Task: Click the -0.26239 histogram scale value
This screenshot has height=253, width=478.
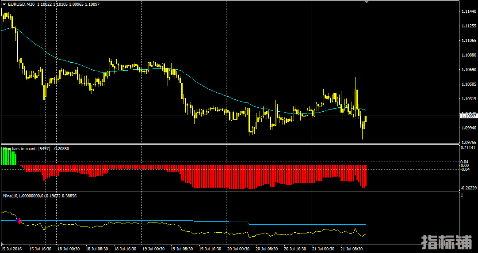Action: pos(468,188)
